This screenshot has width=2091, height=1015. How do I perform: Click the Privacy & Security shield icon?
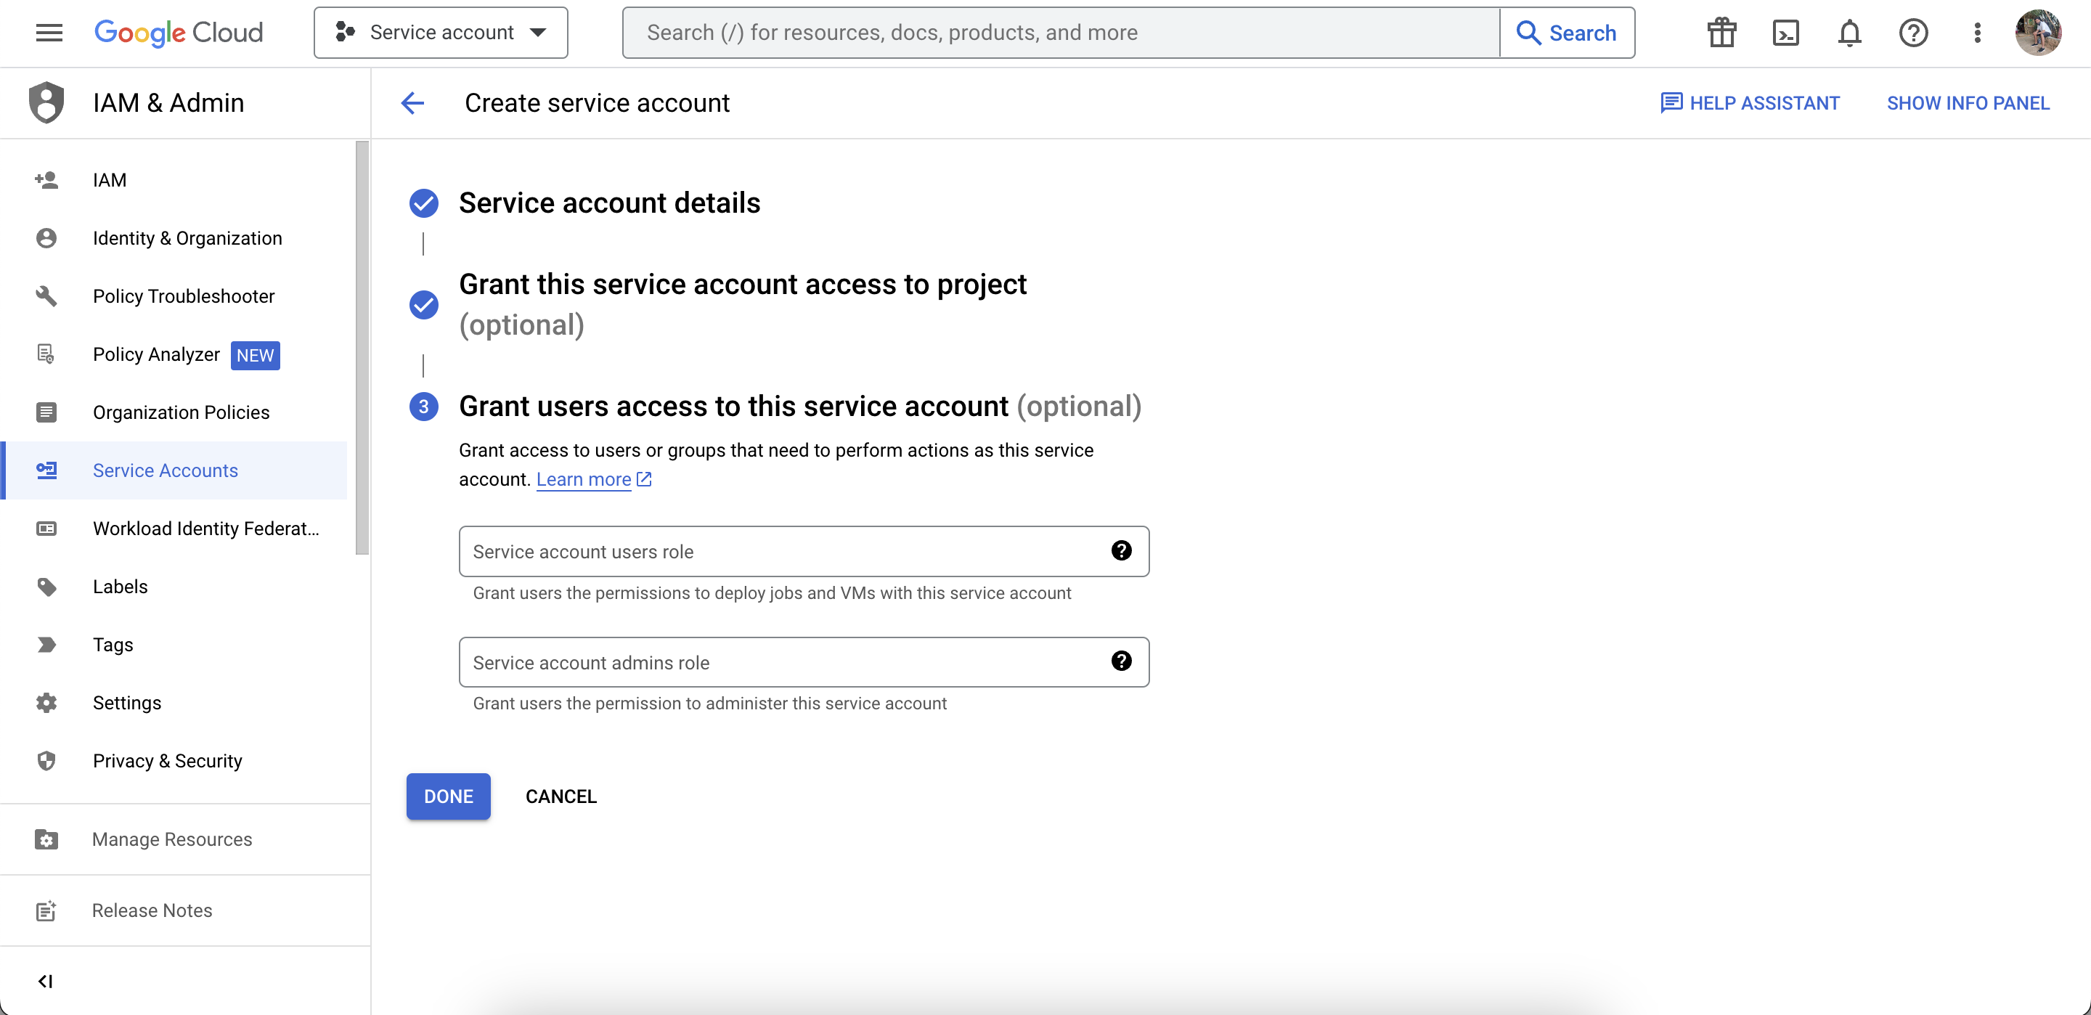tap(46, 760)
